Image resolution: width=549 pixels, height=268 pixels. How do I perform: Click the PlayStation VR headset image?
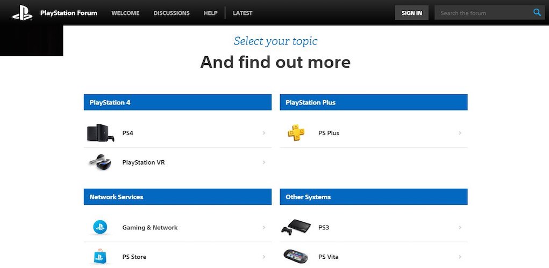click(101, 162)
